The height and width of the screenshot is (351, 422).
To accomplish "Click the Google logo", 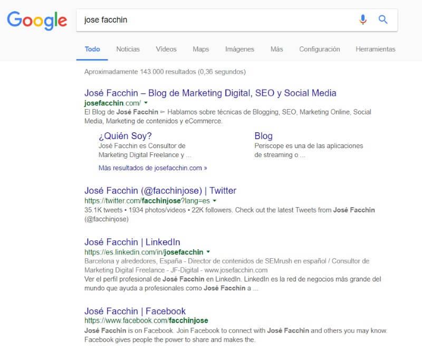I will 36,21.
